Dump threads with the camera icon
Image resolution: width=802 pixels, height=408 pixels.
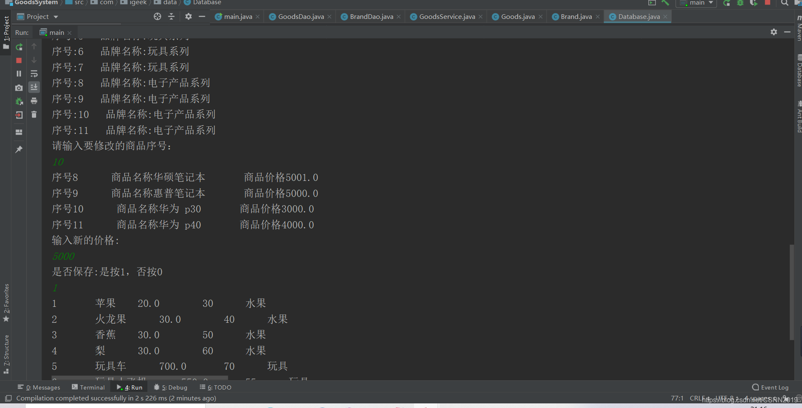coord(19,88)
